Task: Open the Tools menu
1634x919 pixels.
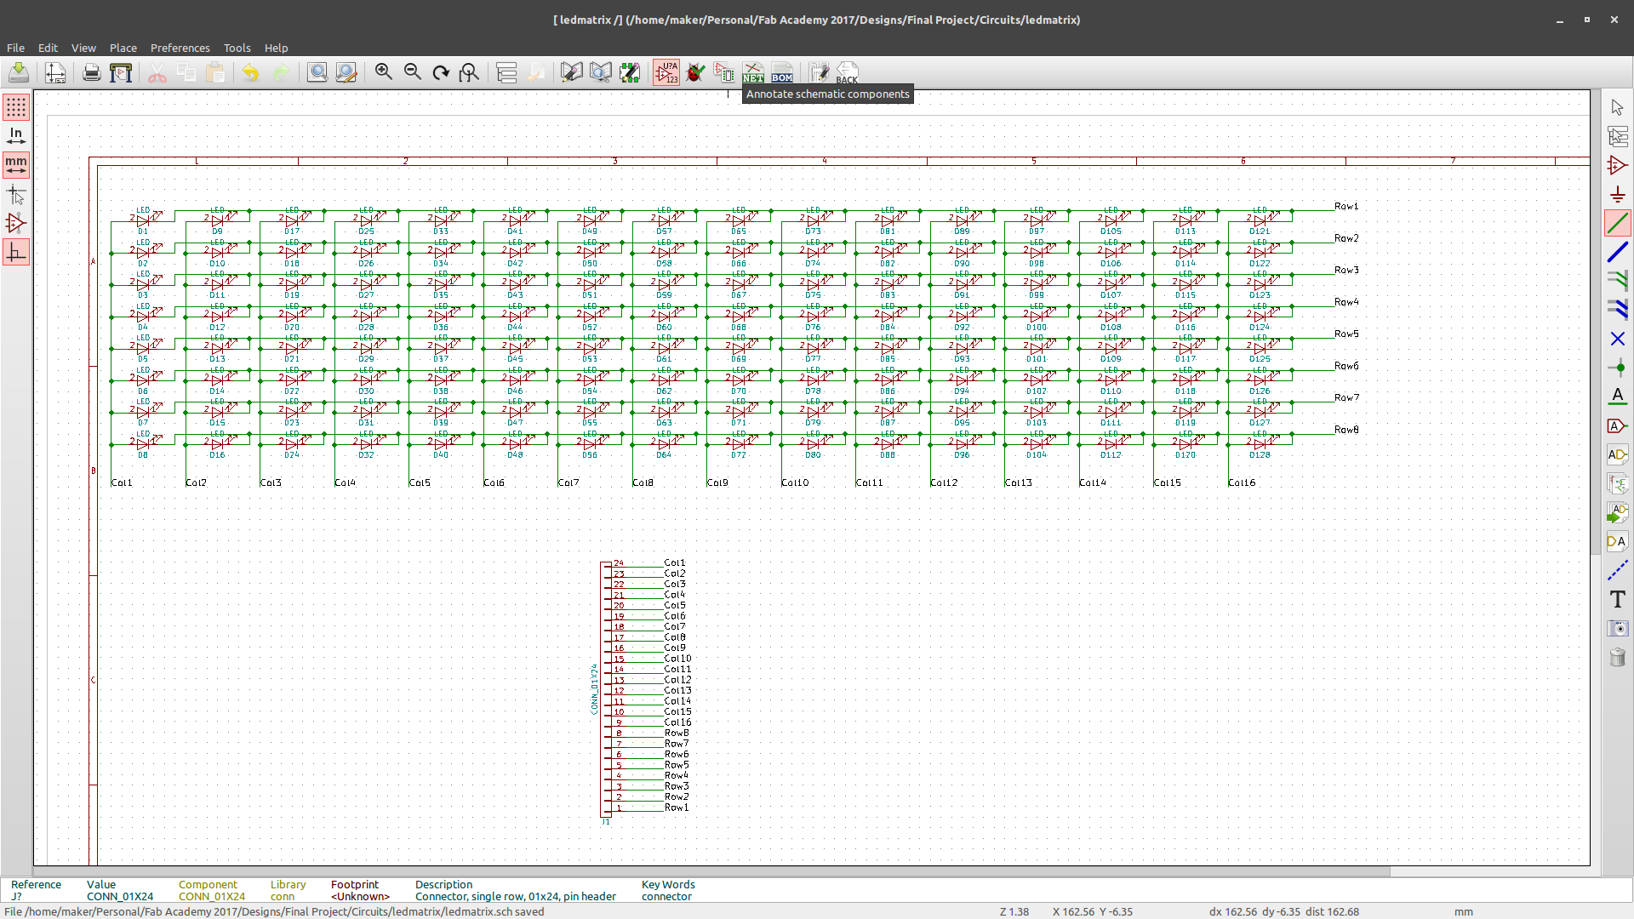Action: [x=237, y=48]
